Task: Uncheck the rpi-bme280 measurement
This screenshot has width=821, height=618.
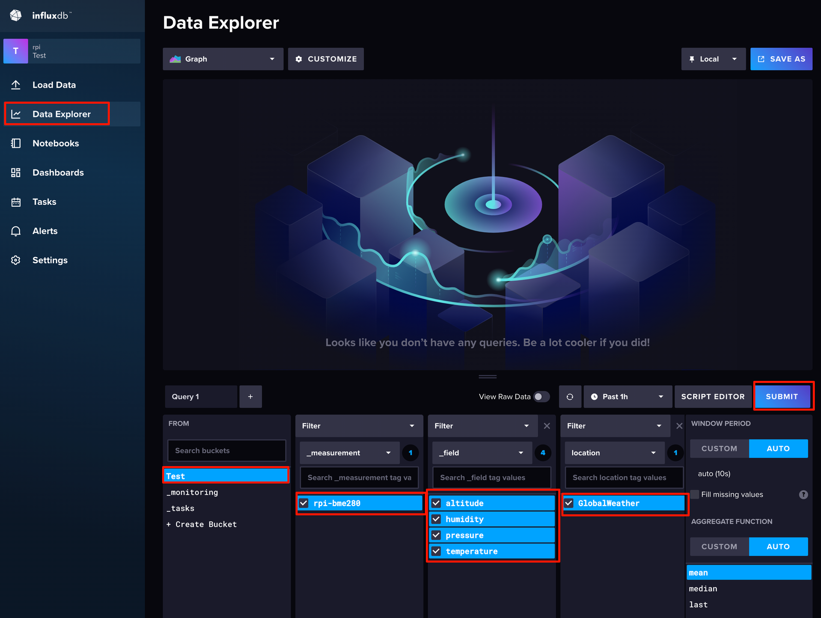Action: pos(304,503)
